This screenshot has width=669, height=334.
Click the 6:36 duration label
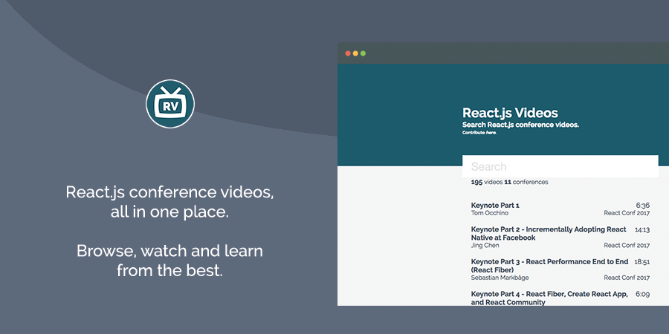[x=642, y=206]
